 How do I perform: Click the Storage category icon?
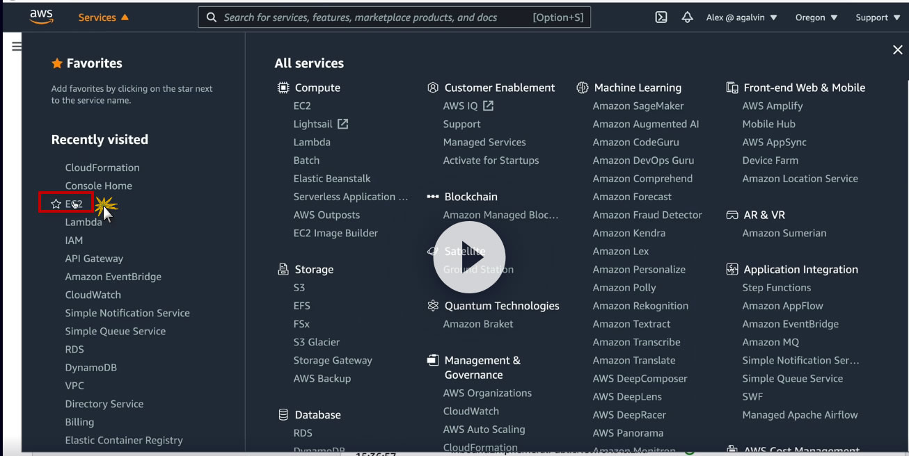pyautogui.click(x=283, y=269)
